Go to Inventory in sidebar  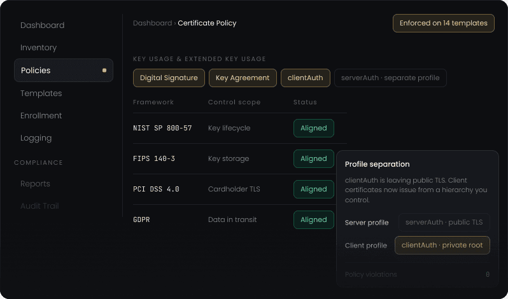point(39,48)
